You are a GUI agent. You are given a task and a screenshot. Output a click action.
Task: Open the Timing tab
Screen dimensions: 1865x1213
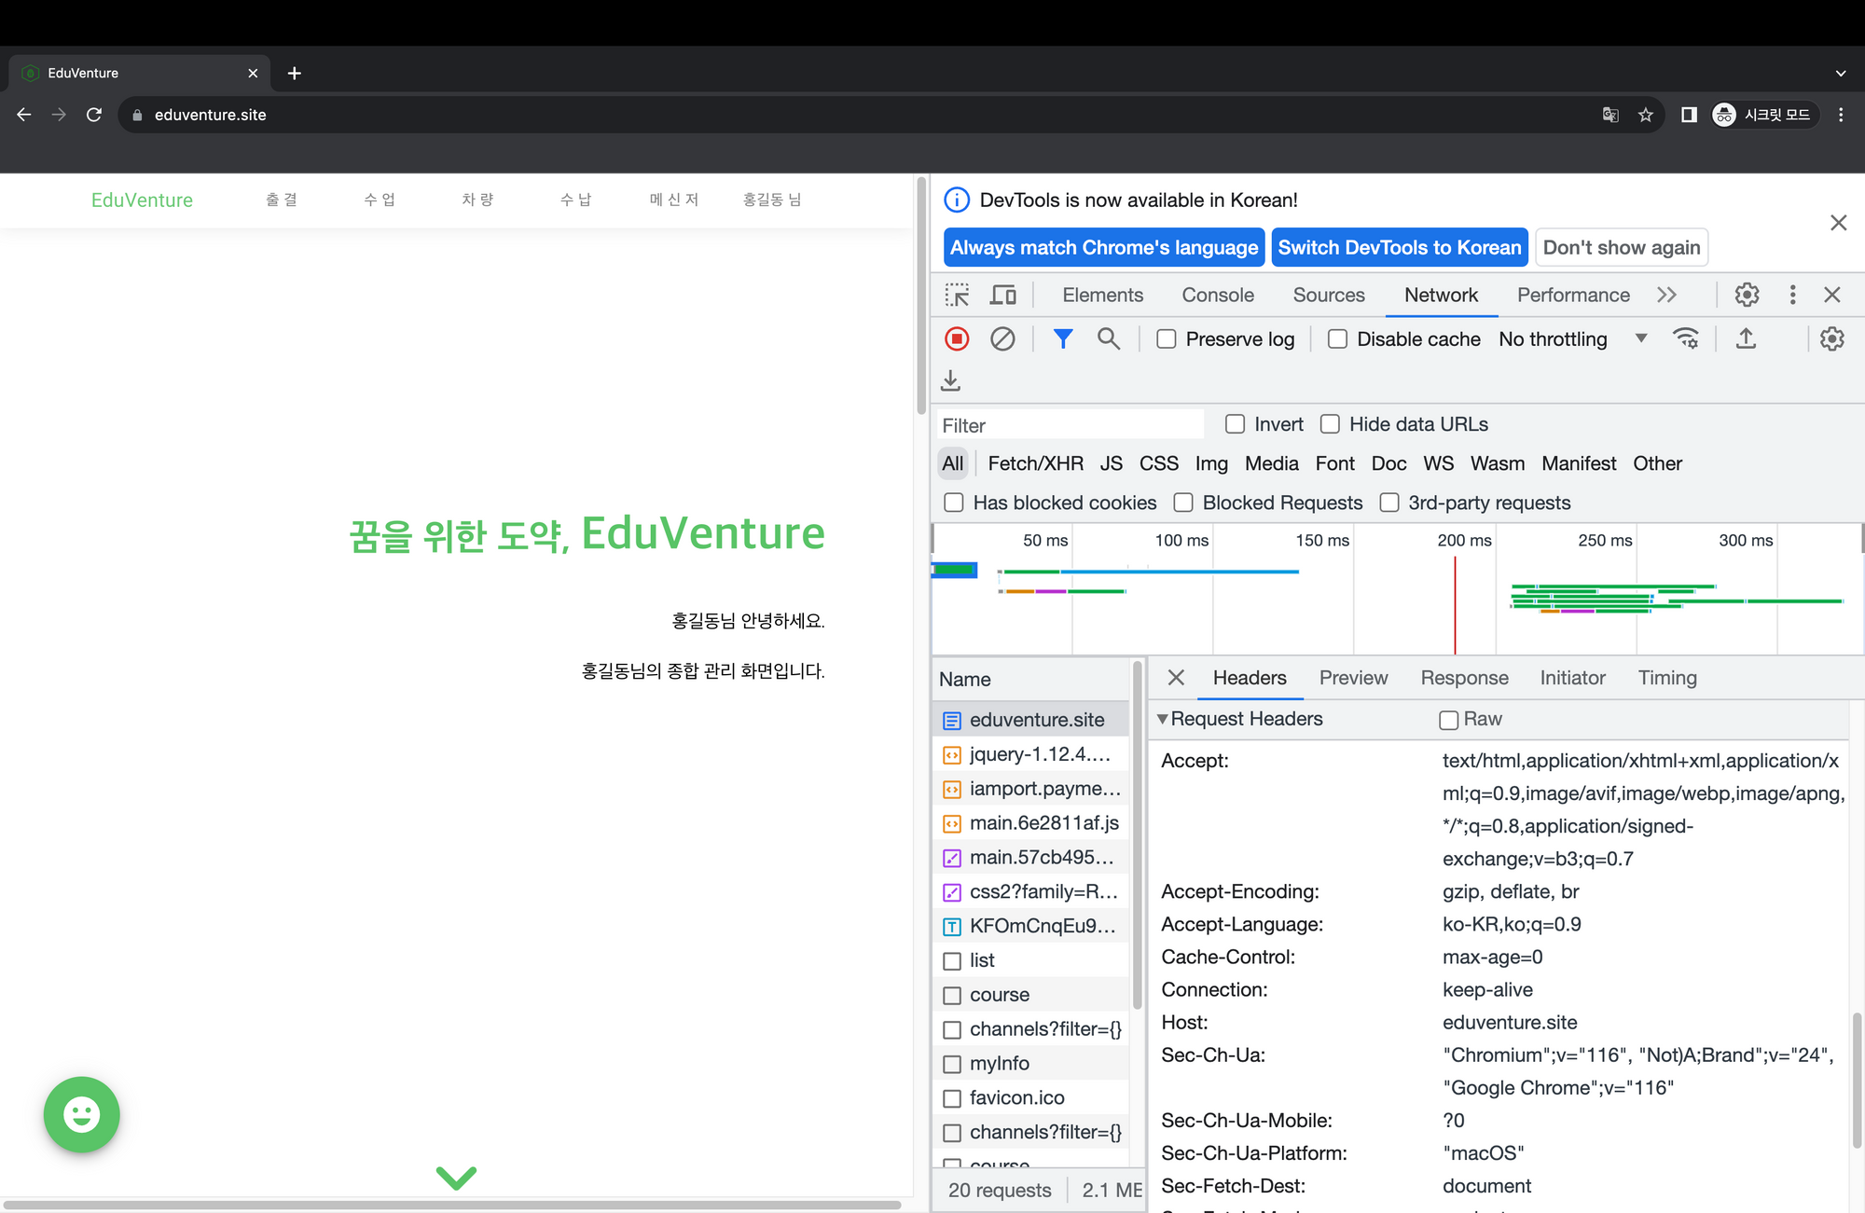[x=1666, y=678]
